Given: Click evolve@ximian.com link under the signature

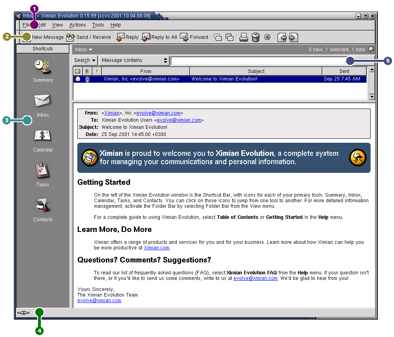Looking at the screenshot, I should coord(99,301).
